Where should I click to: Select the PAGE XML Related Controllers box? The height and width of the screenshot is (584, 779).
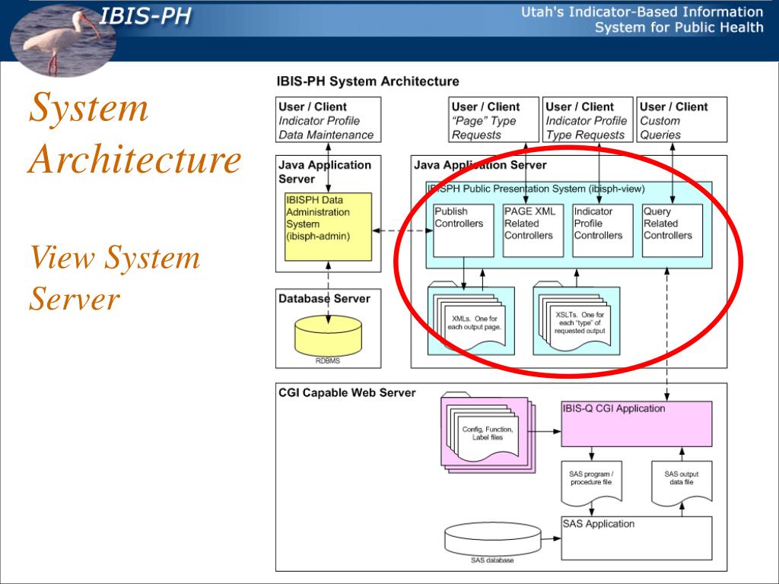point(533,230)
